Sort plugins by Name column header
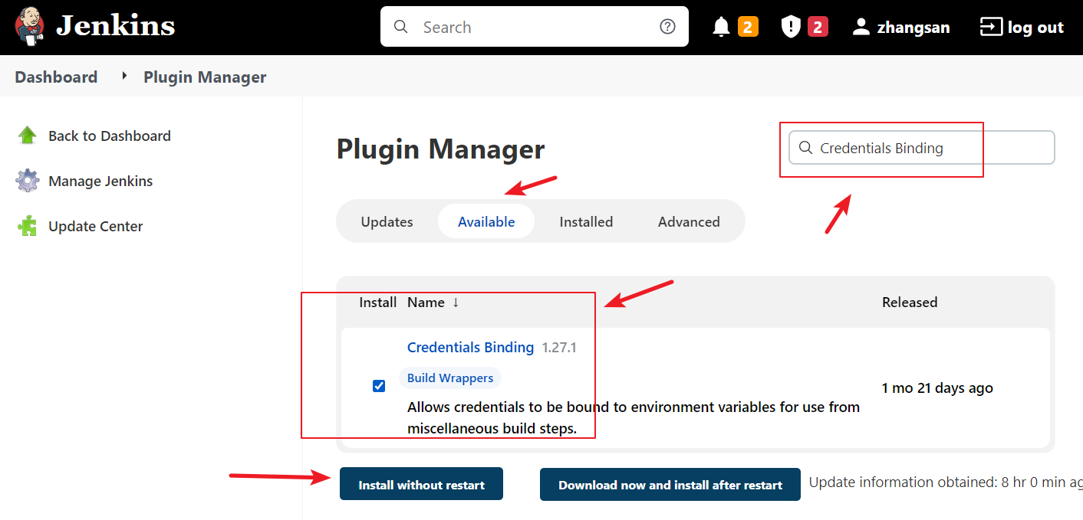The width and height of the screenshot is (1083, 520). coord(433,302)
